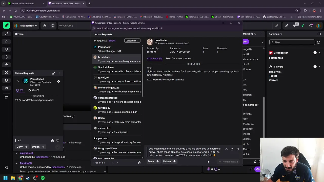
Task: Select the montechingolo_pa unban request
Action: (117, 89)
